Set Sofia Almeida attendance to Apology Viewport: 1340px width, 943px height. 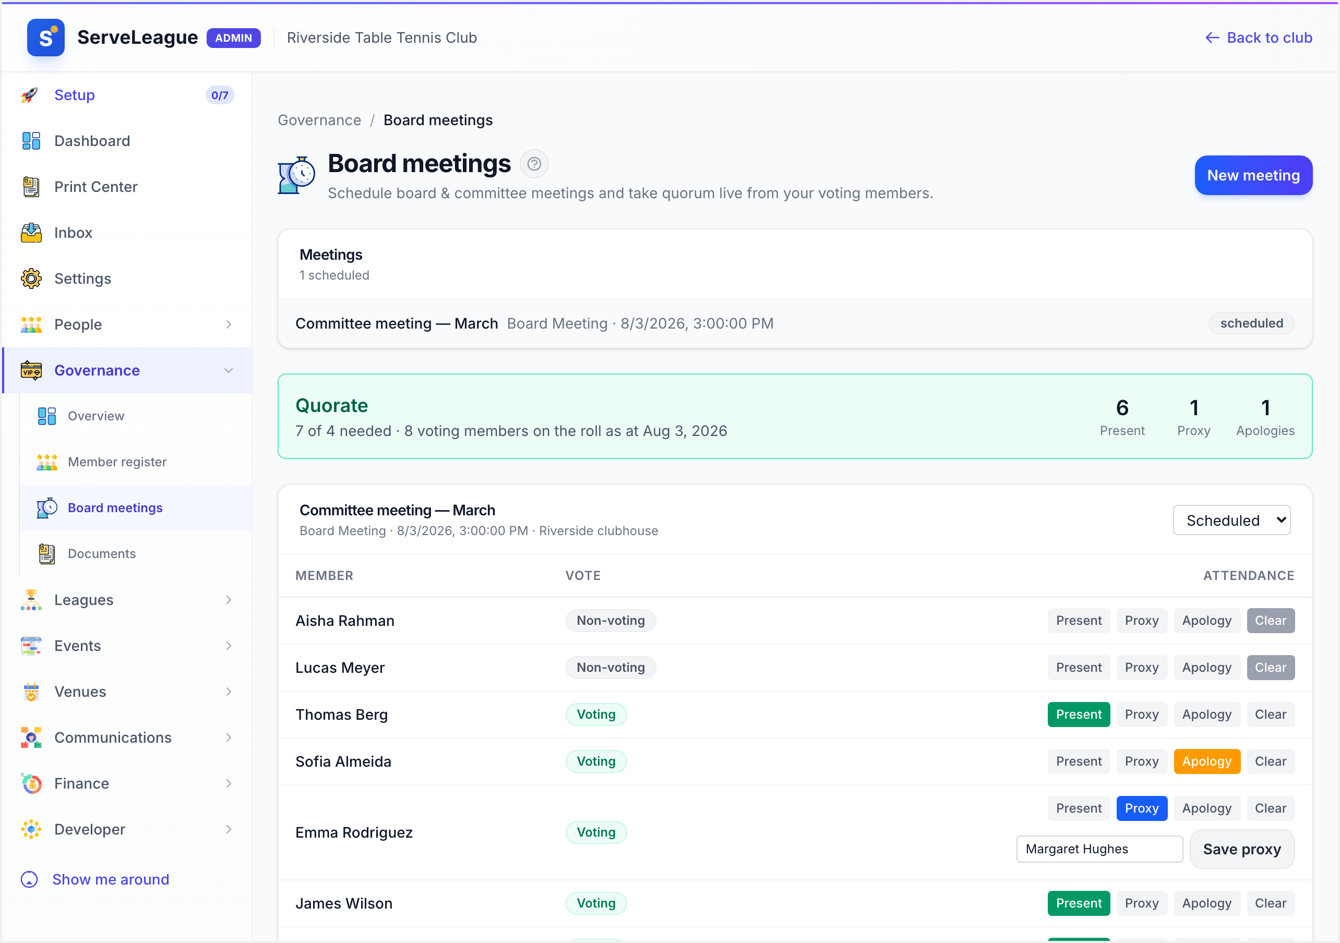pyautogui.click(x=1206, y=761)
